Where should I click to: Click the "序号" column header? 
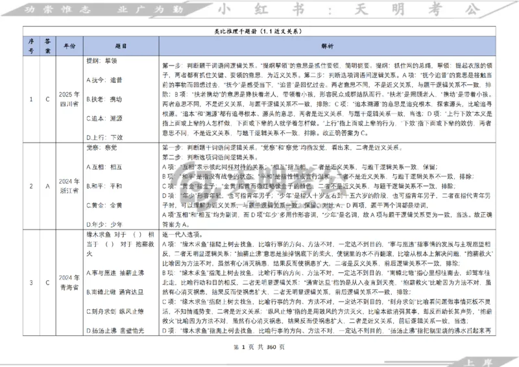[31, 46]
